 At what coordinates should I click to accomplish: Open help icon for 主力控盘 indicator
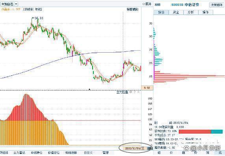[x=135, y=92]
